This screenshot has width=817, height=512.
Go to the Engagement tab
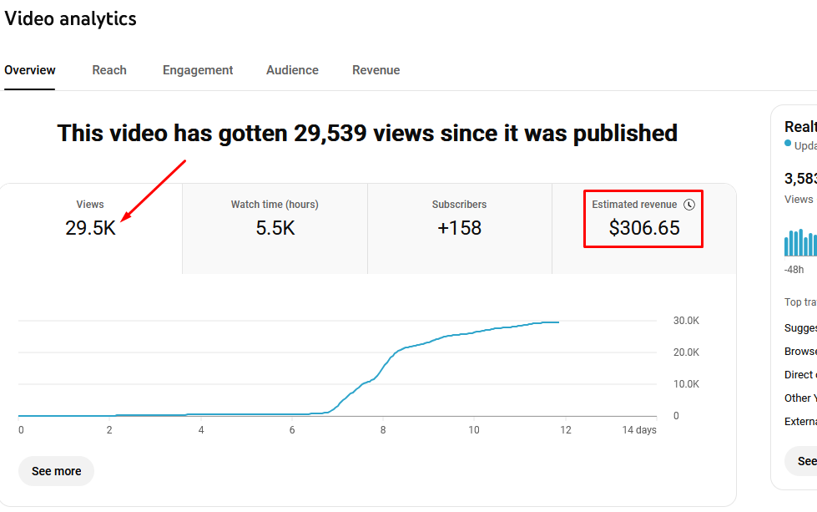point(198,70)
